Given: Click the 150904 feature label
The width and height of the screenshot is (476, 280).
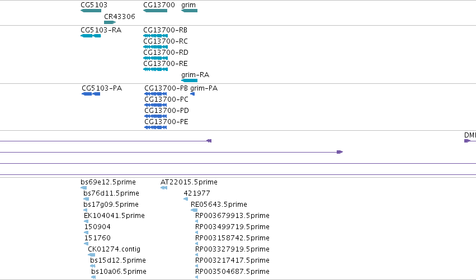Looking at the screenshot, I should (97, 227).
